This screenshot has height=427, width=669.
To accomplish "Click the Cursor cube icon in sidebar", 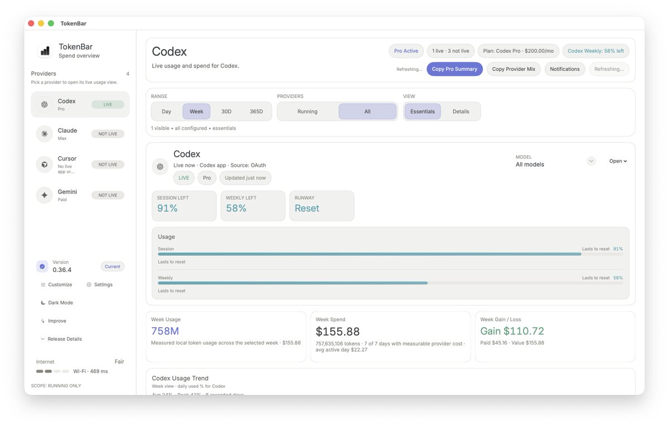I will pos(44,164).
